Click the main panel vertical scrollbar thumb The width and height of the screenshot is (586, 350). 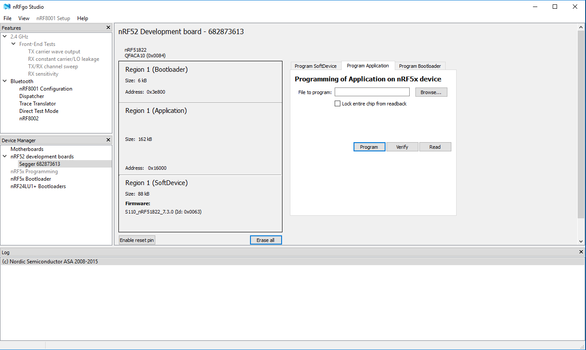click(x=581, y=125)
